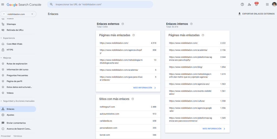Click help icon beside Enlaces externos
The height and width of the screenshot is (139, 277).
click(123, 24)
